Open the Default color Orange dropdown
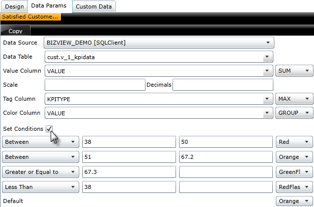 [x=294, y=201]
